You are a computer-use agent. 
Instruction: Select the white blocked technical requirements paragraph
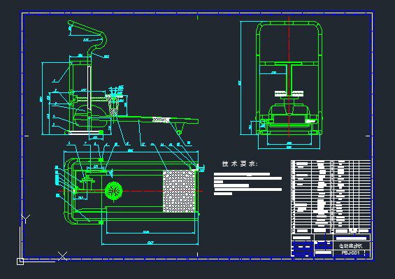(x=247, y=184)
